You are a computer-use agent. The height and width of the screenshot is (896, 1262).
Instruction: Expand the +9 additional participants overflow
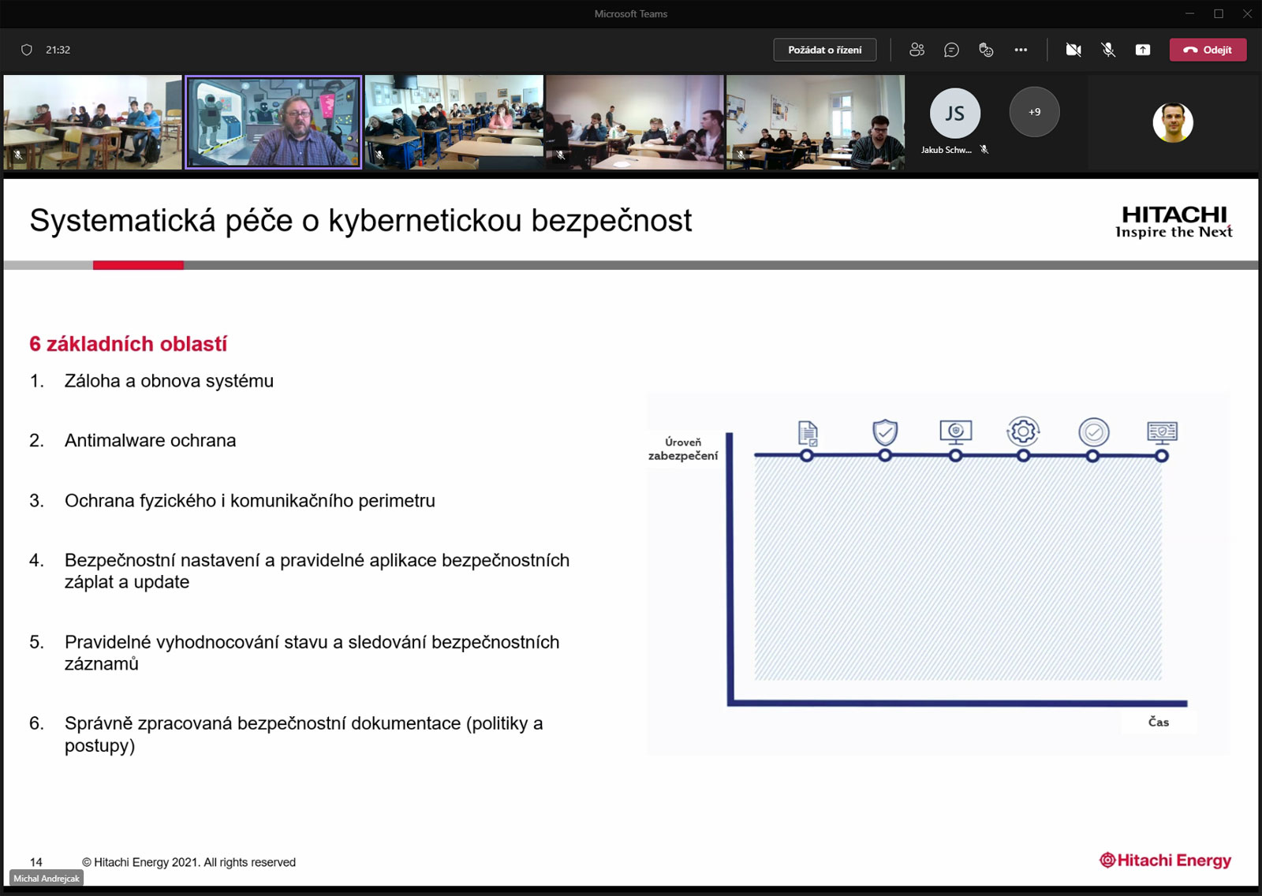(x=1034, y=112)
